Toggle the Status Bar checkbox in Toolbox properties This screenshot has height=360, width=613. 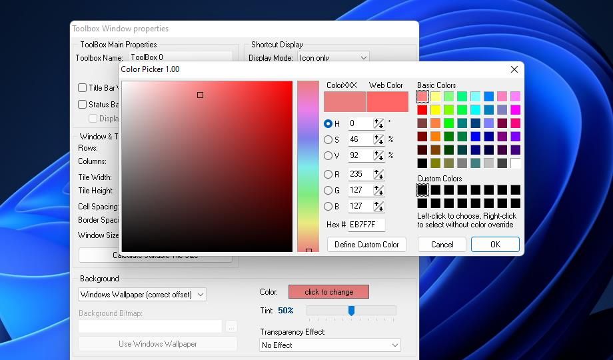[x=82, y=105]
